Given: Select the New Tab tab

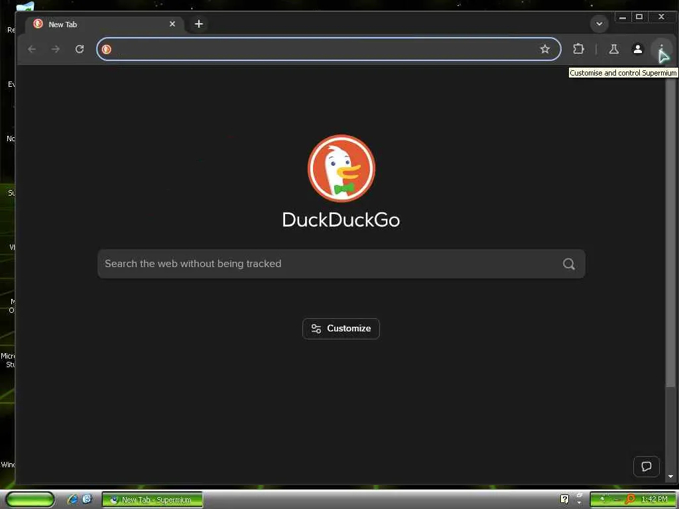Looking at the screenshot, I should [104, 25].
